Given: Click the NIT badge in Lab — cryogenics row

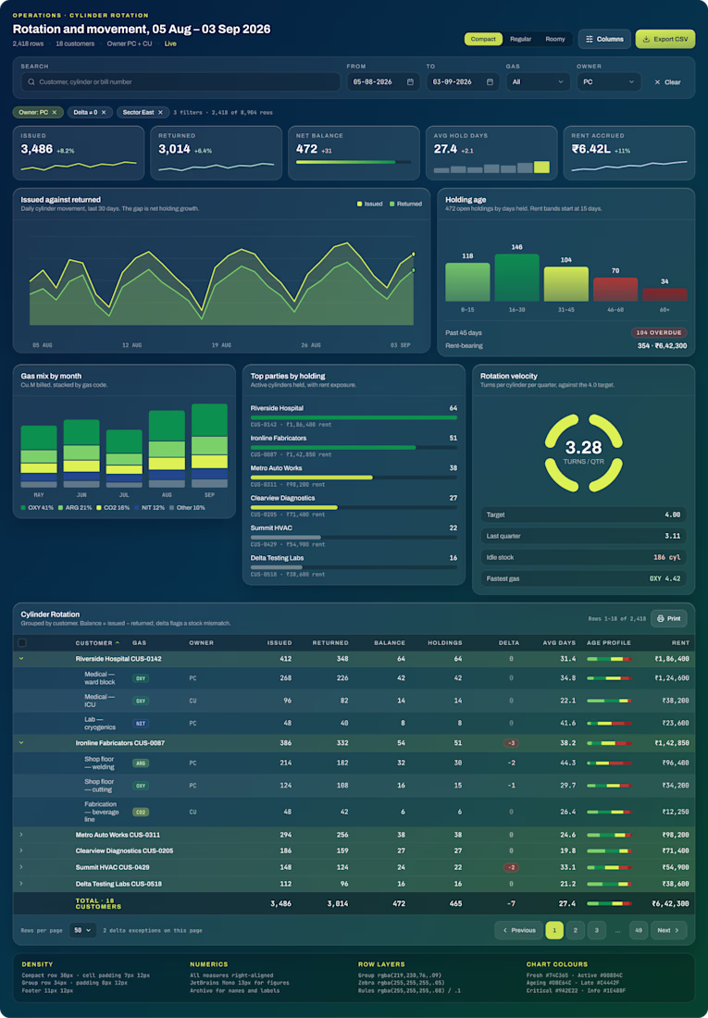Looking at the screenshot, I should pos(141,724).
